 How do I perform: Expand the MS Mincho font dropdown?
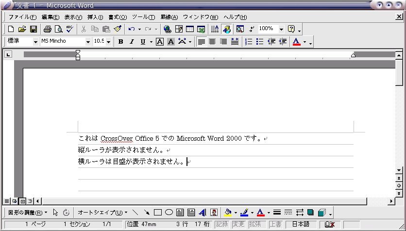coord(88,42)
